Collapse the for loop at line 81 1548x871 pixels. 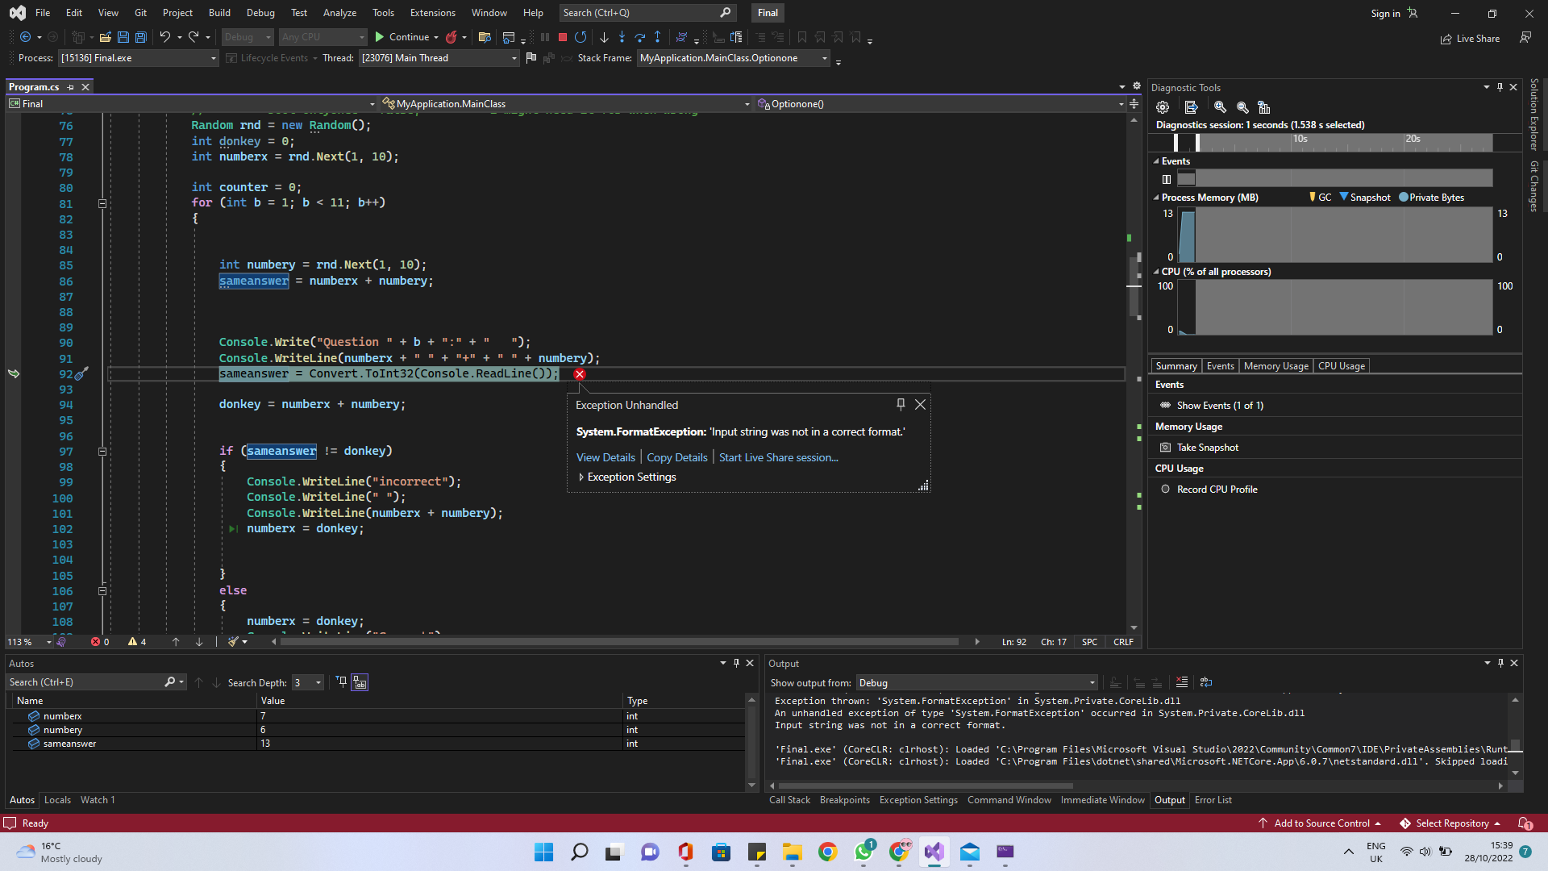102,203
